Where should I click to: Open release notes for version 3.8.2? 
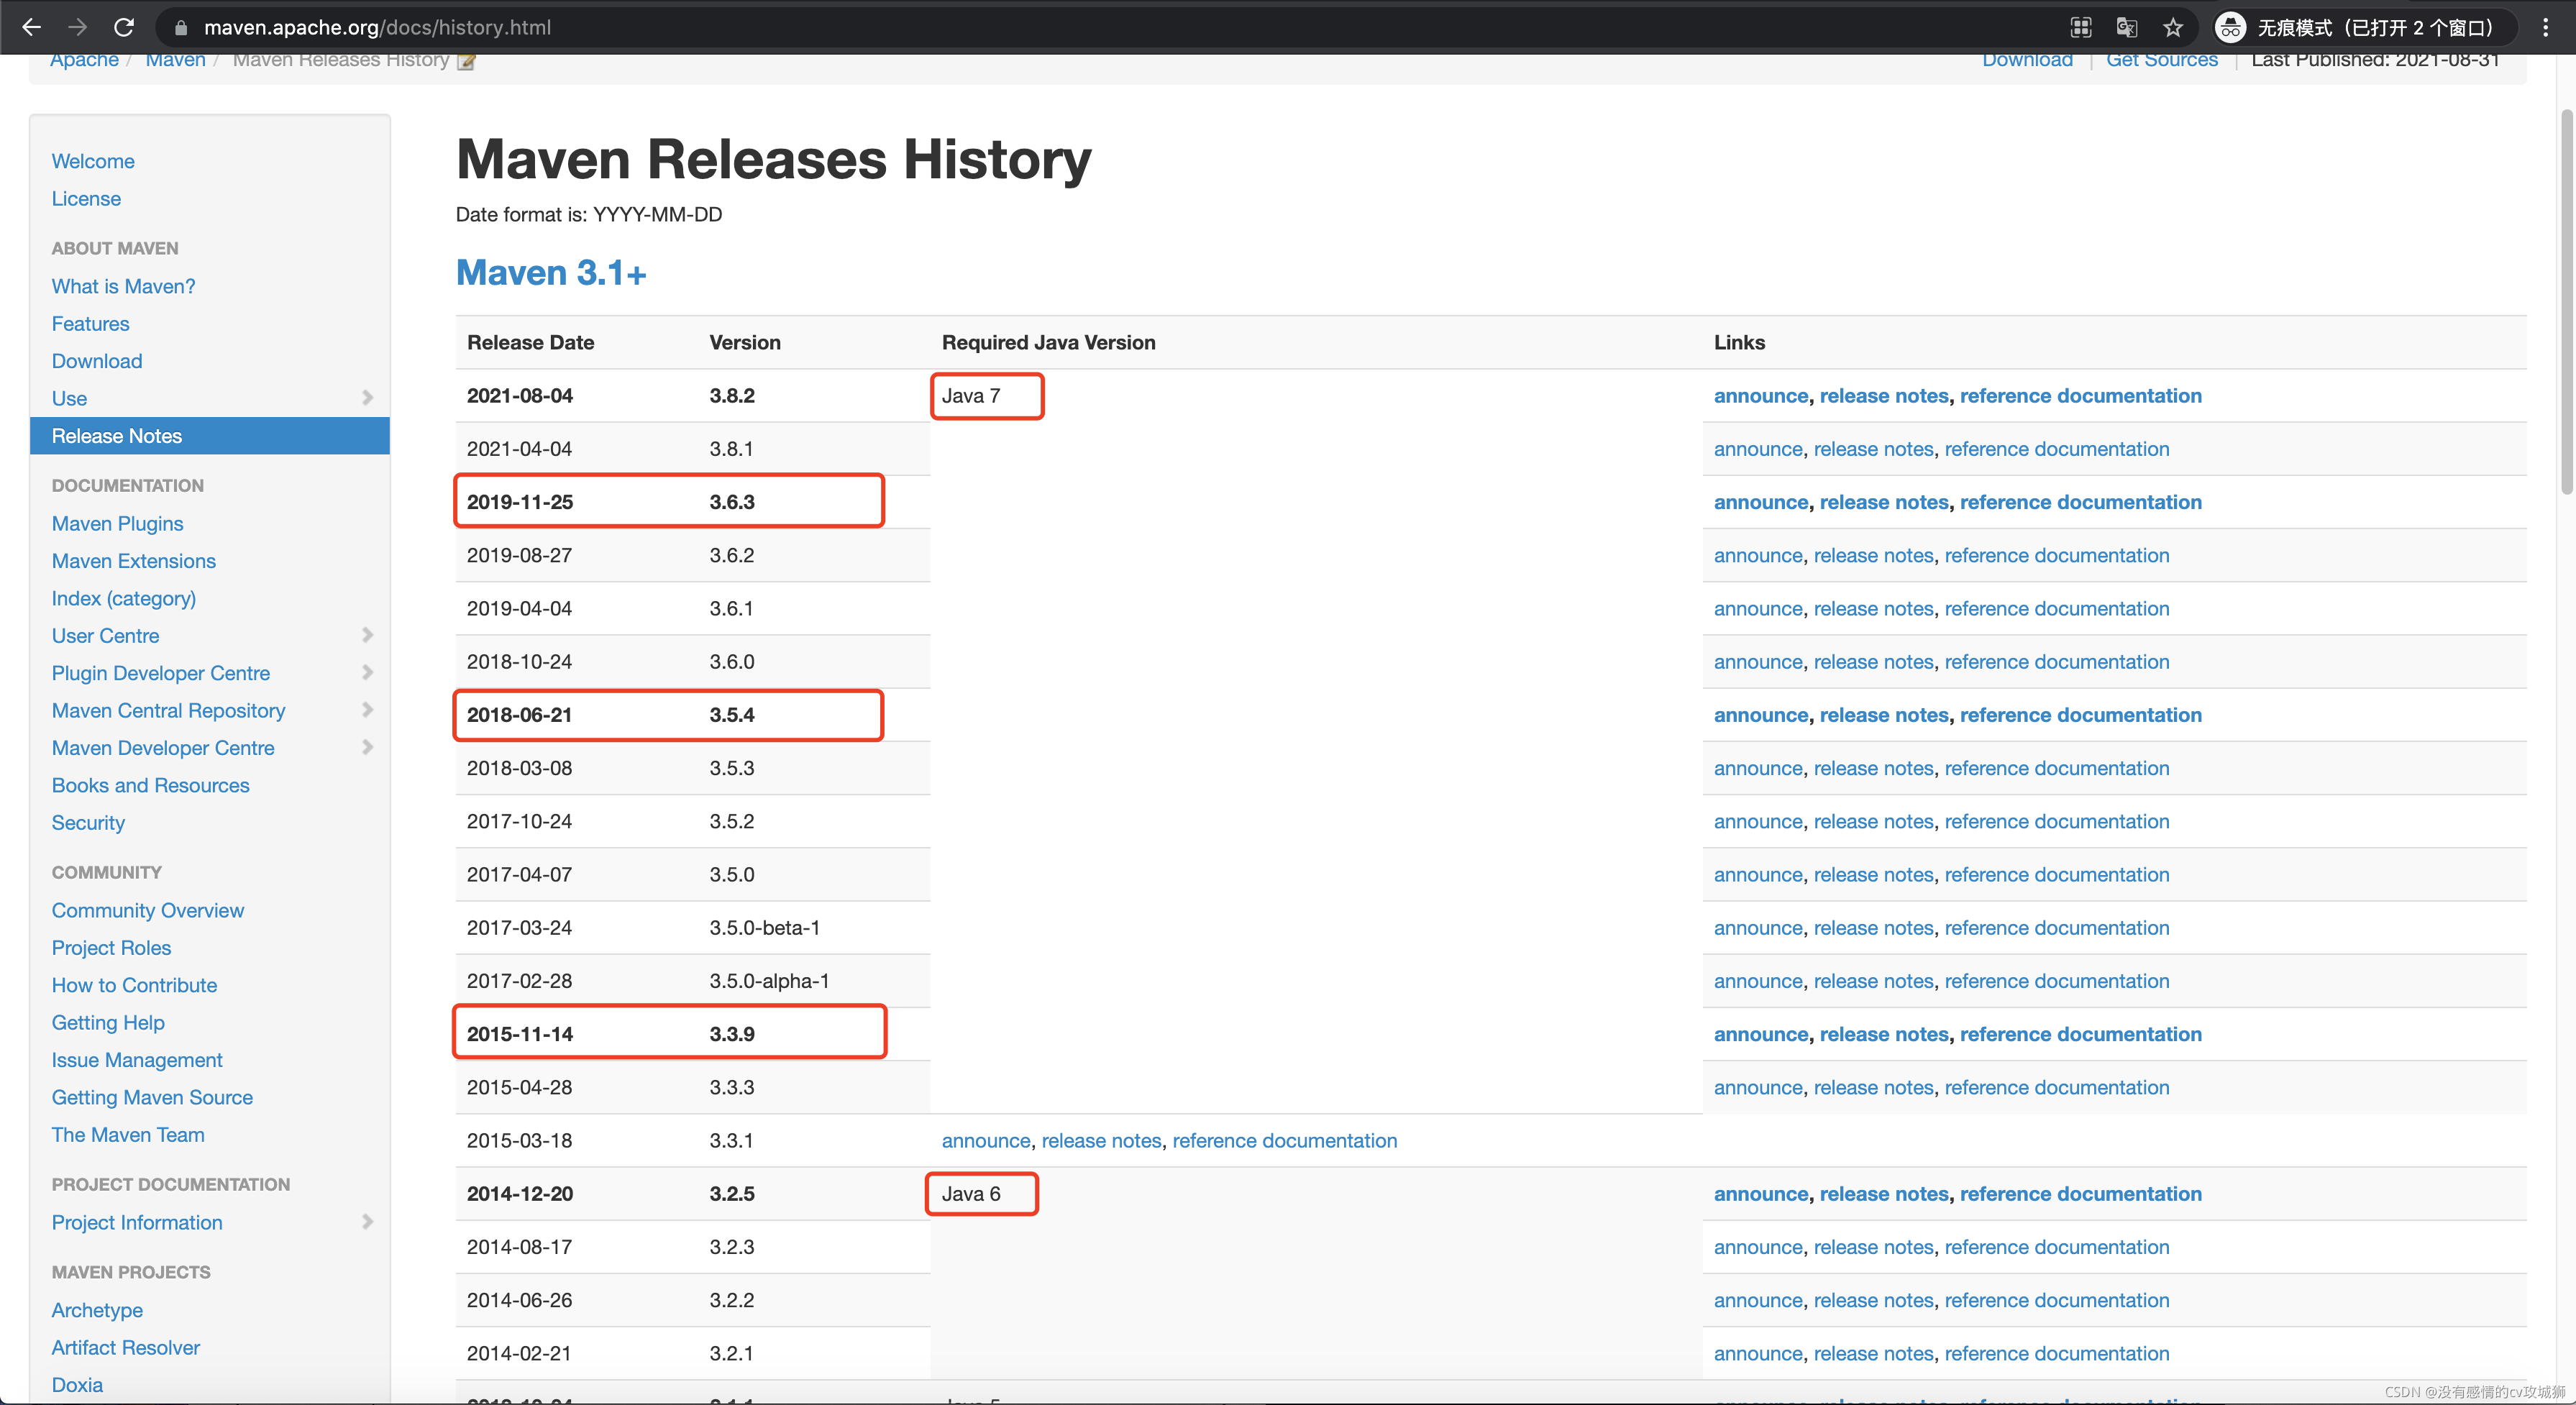[x=1884, y=395]
